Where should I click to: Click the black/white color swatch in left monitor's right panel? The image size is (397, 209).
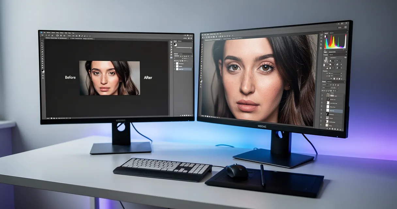coord(175,44)
